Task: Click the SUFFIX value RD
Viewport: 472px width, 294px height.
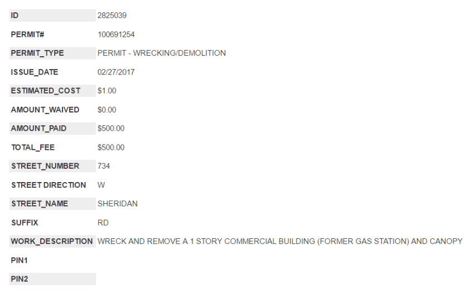Action: tap(103, 223)
